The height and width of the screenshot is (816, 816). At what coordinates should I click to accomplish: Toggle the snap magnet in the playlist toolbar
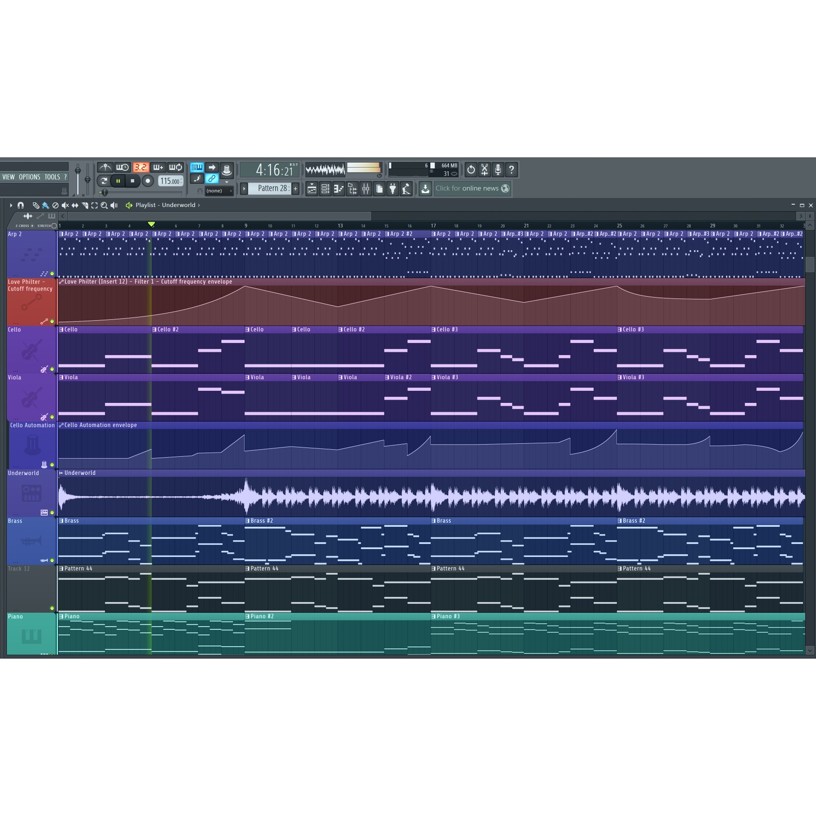[20, 206]
